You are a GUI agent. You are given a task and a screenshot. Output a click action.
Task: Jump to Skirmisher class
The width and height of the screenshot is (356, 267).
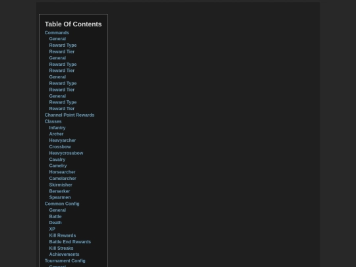tap(61, 185)
